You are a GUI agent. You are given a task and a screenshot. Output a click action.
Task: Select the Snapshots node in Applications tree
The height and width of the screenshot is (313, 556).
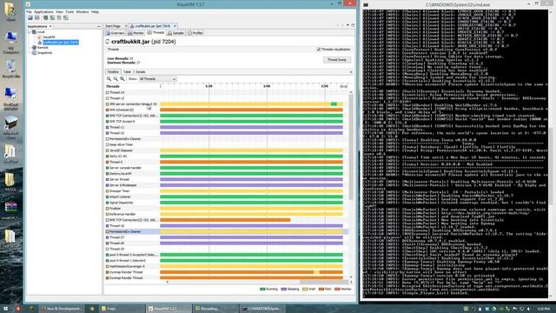(44, 53)
